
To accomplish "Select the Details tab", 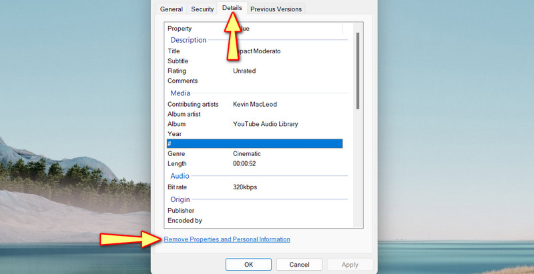I will [x=232, y=8].
